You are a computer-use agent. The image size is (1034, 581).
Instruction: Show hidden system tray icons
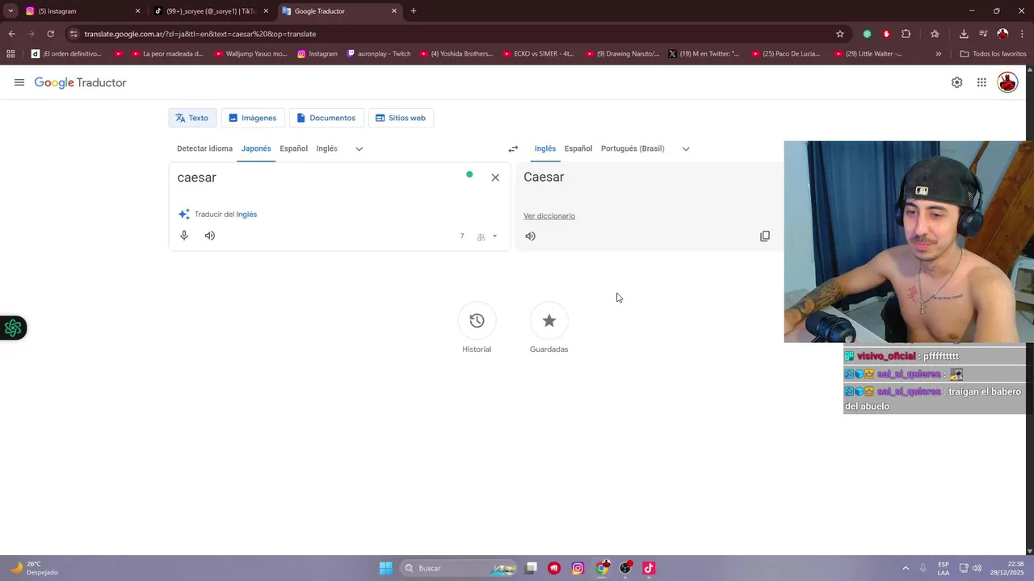[x=906, y=568]
